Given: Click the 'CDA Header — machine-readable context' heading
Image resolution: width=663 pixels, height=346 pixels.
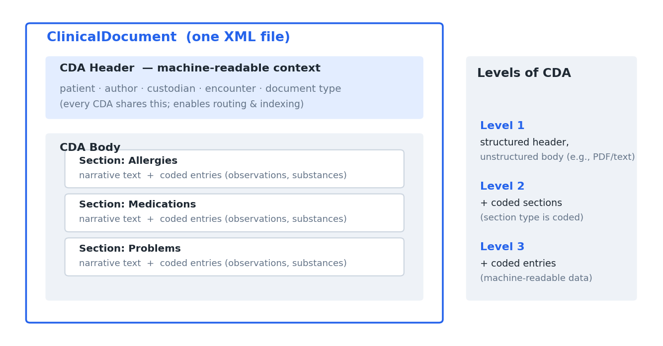Looking at the screenshot, I should pyautogui.click(x=190, y=69).
